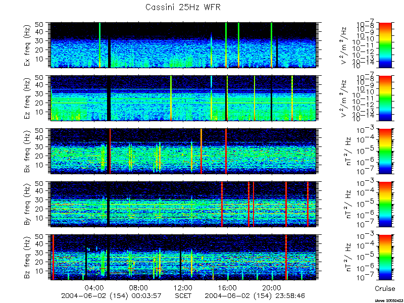Click the V²/m²/Hz unit label beside Ex color bar

(344, 45)
